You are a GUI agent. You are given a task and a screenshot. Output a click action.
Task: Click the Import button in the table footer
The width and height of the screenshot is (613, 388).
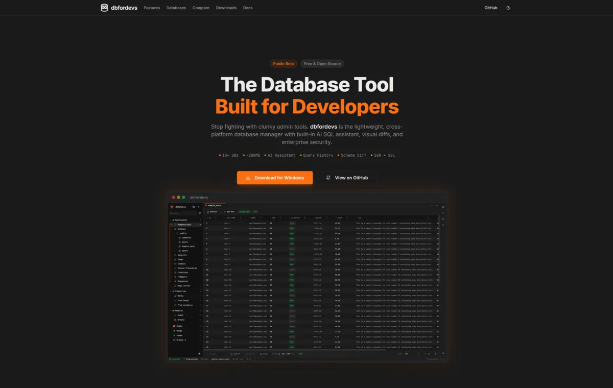[235, 354]
